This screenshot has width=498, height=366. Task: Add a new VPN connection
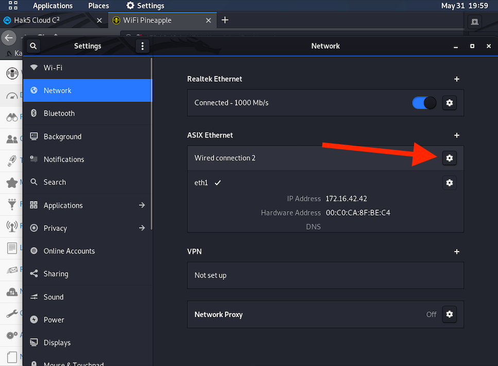coord(457,252)
